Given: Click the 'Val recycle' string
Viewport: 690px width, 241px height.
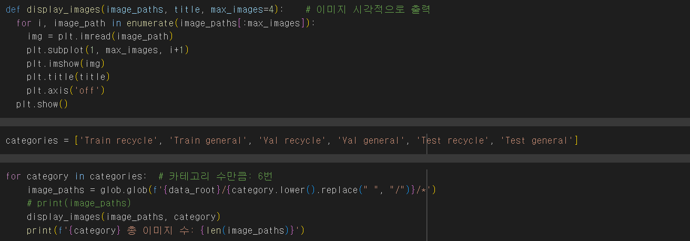Looking at the screenshot, I should tap(292, 140).
